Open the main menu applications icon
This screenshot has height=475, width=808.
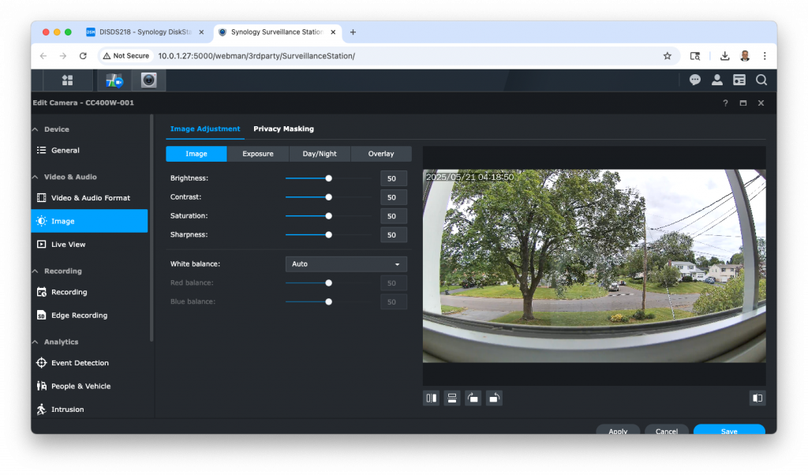point(67,80)
